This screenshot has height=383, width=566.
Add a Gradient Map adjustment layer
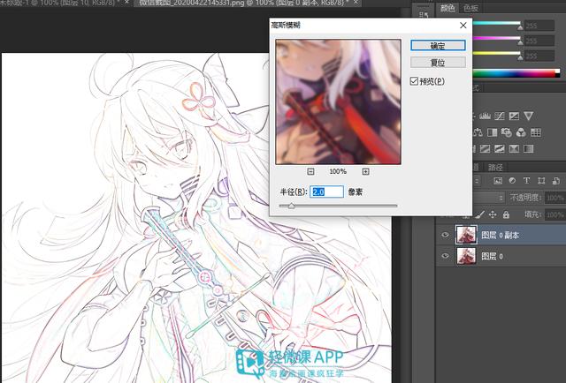529,148
